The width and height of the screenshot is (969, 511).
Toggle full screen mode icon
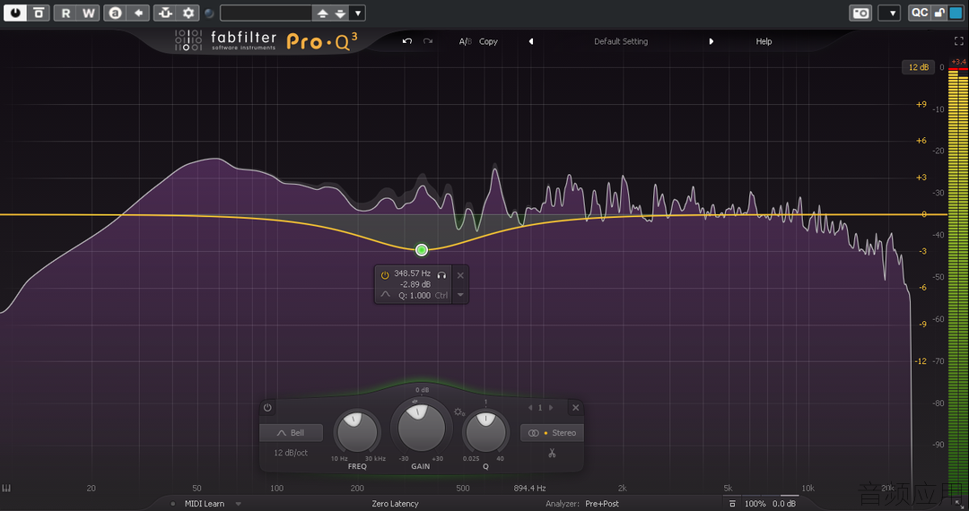(x=958, y=41)
